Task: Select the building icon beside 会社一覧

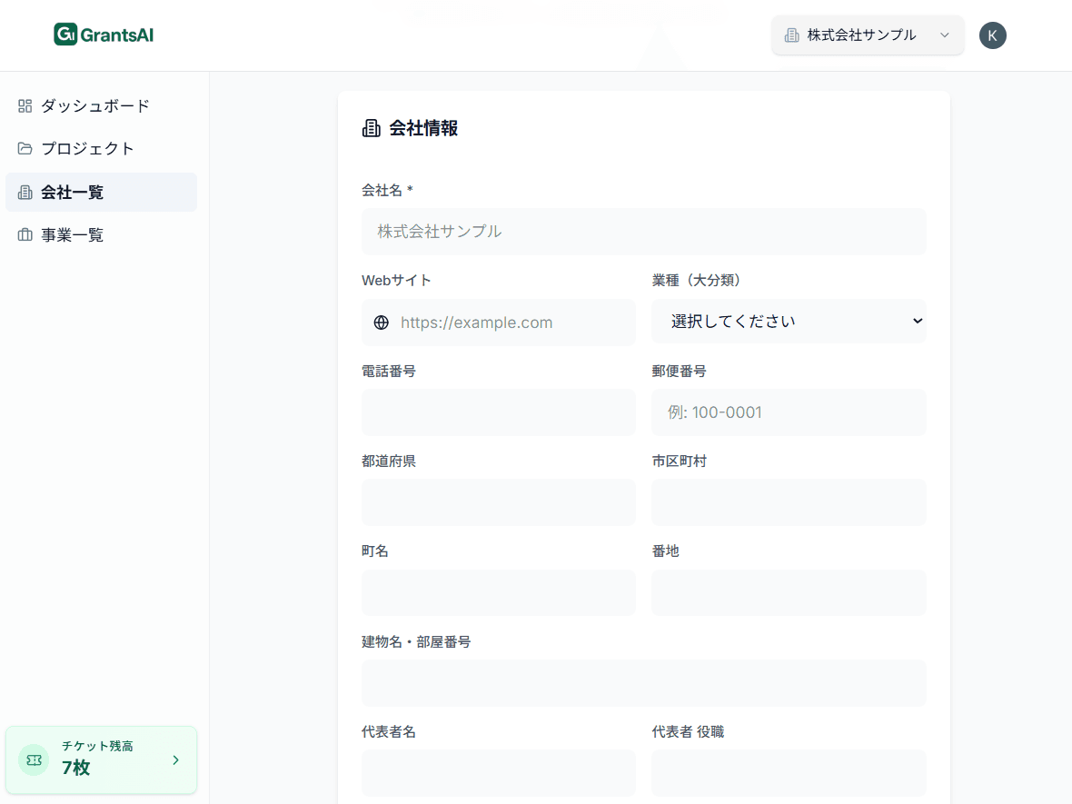Action: pyautogui.click(x=24, y=192)
